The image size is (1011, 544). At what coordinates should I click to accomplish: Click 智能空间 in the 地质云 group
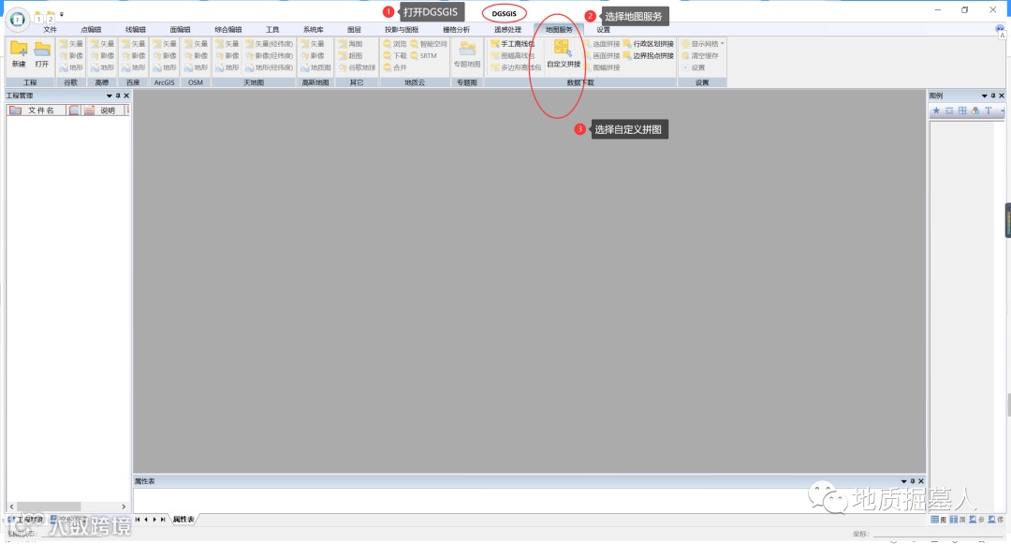click(x=429, y=44)
